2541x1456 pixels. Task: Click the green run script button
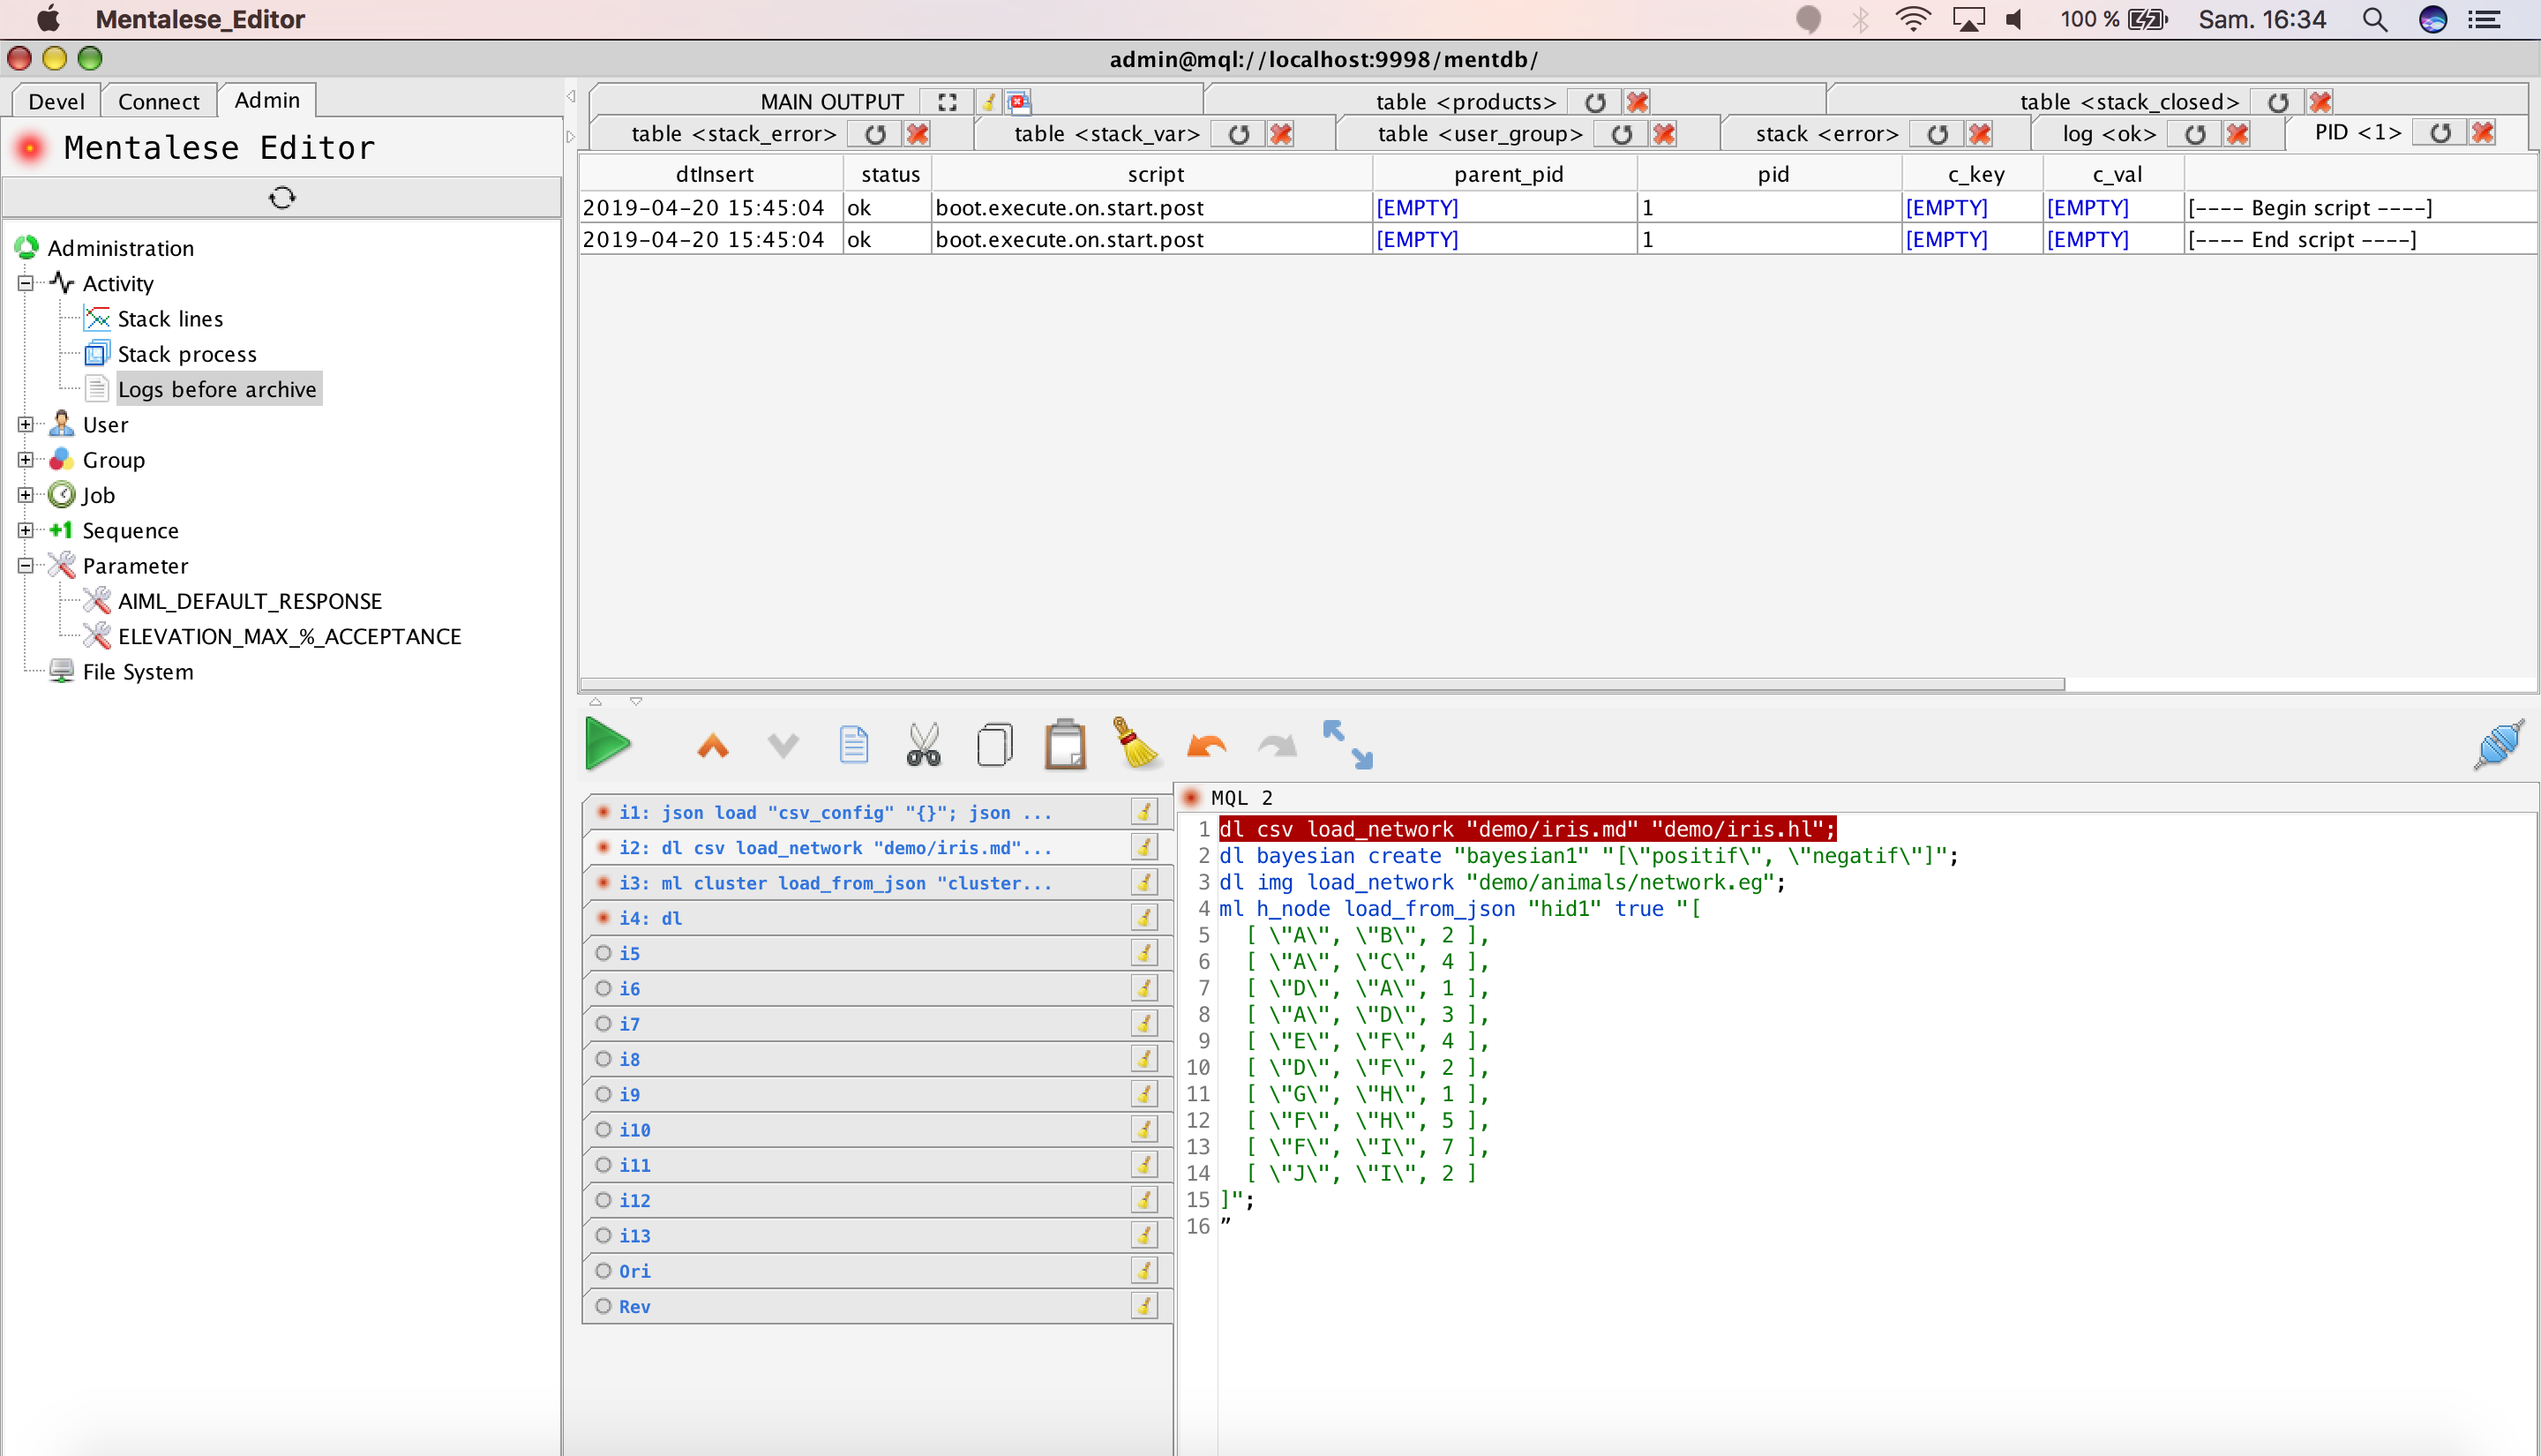tap(607, 744)
